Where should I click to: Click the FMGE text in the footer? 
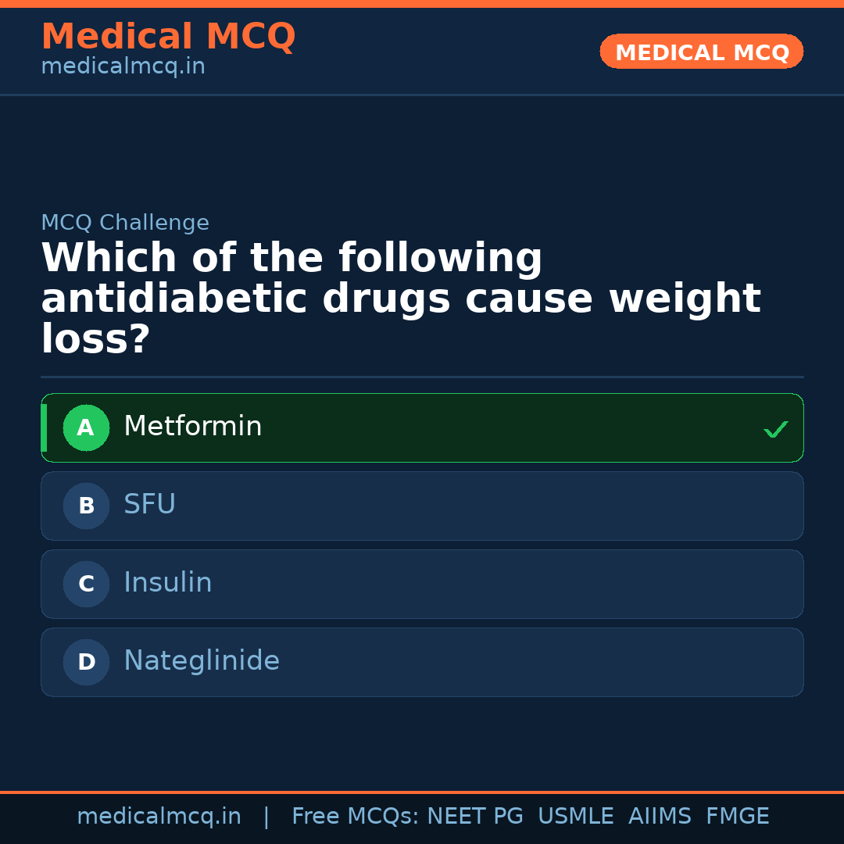coord(737,817)
